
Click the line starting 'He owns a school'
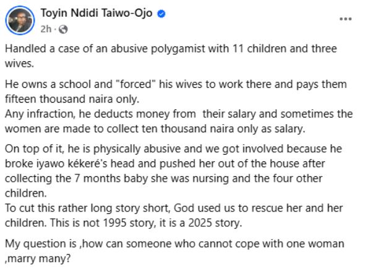point(176,84)
